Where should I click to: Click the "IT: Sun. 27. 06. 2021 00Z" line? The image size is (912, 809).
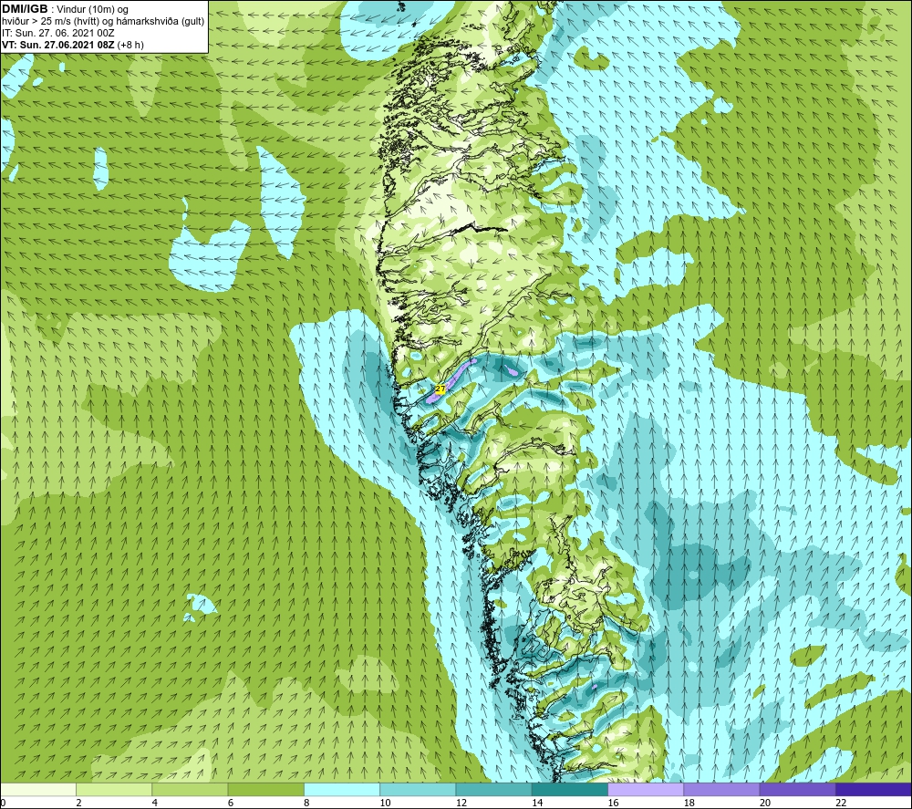click(x=58, y=33)
